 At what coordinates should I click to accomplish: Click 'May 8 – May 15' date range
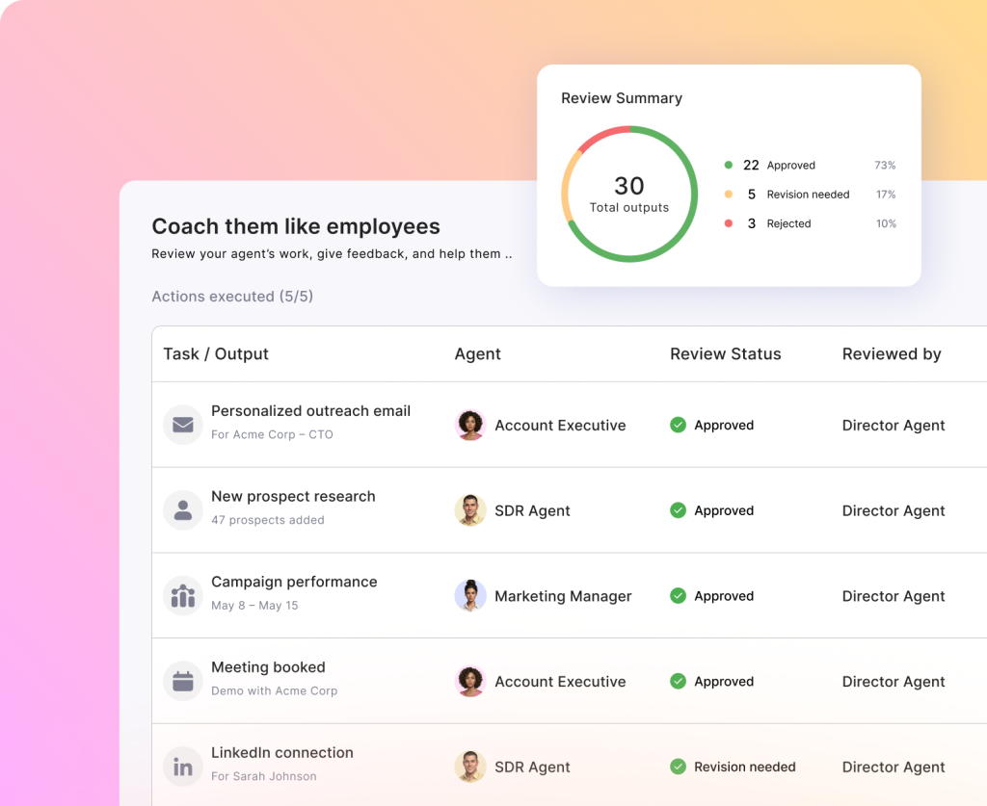254,606
